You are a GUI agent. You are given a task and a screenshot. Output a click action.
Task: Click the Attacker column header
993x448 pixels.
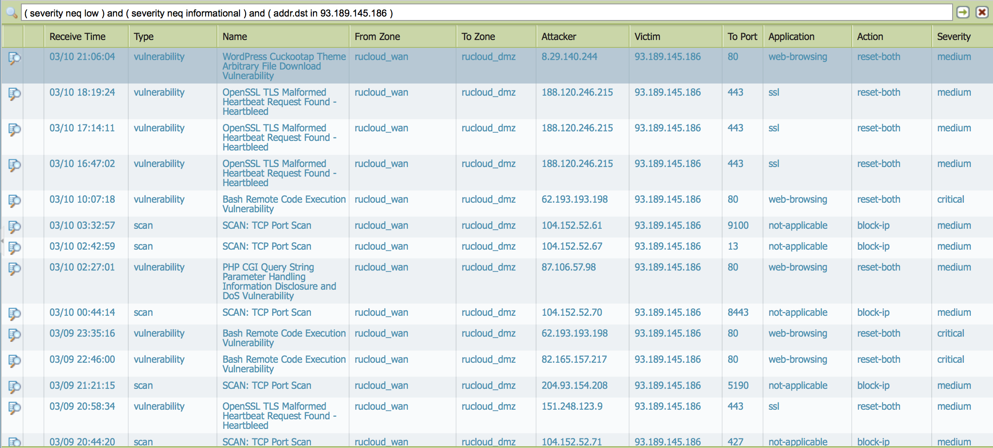[x=559, y=37]
